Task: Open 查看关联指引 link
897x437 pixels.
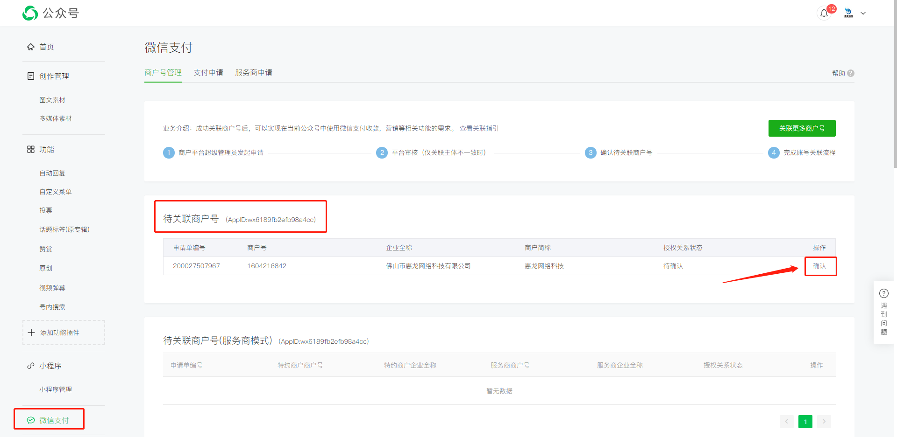Action: [x=479, y=128]
